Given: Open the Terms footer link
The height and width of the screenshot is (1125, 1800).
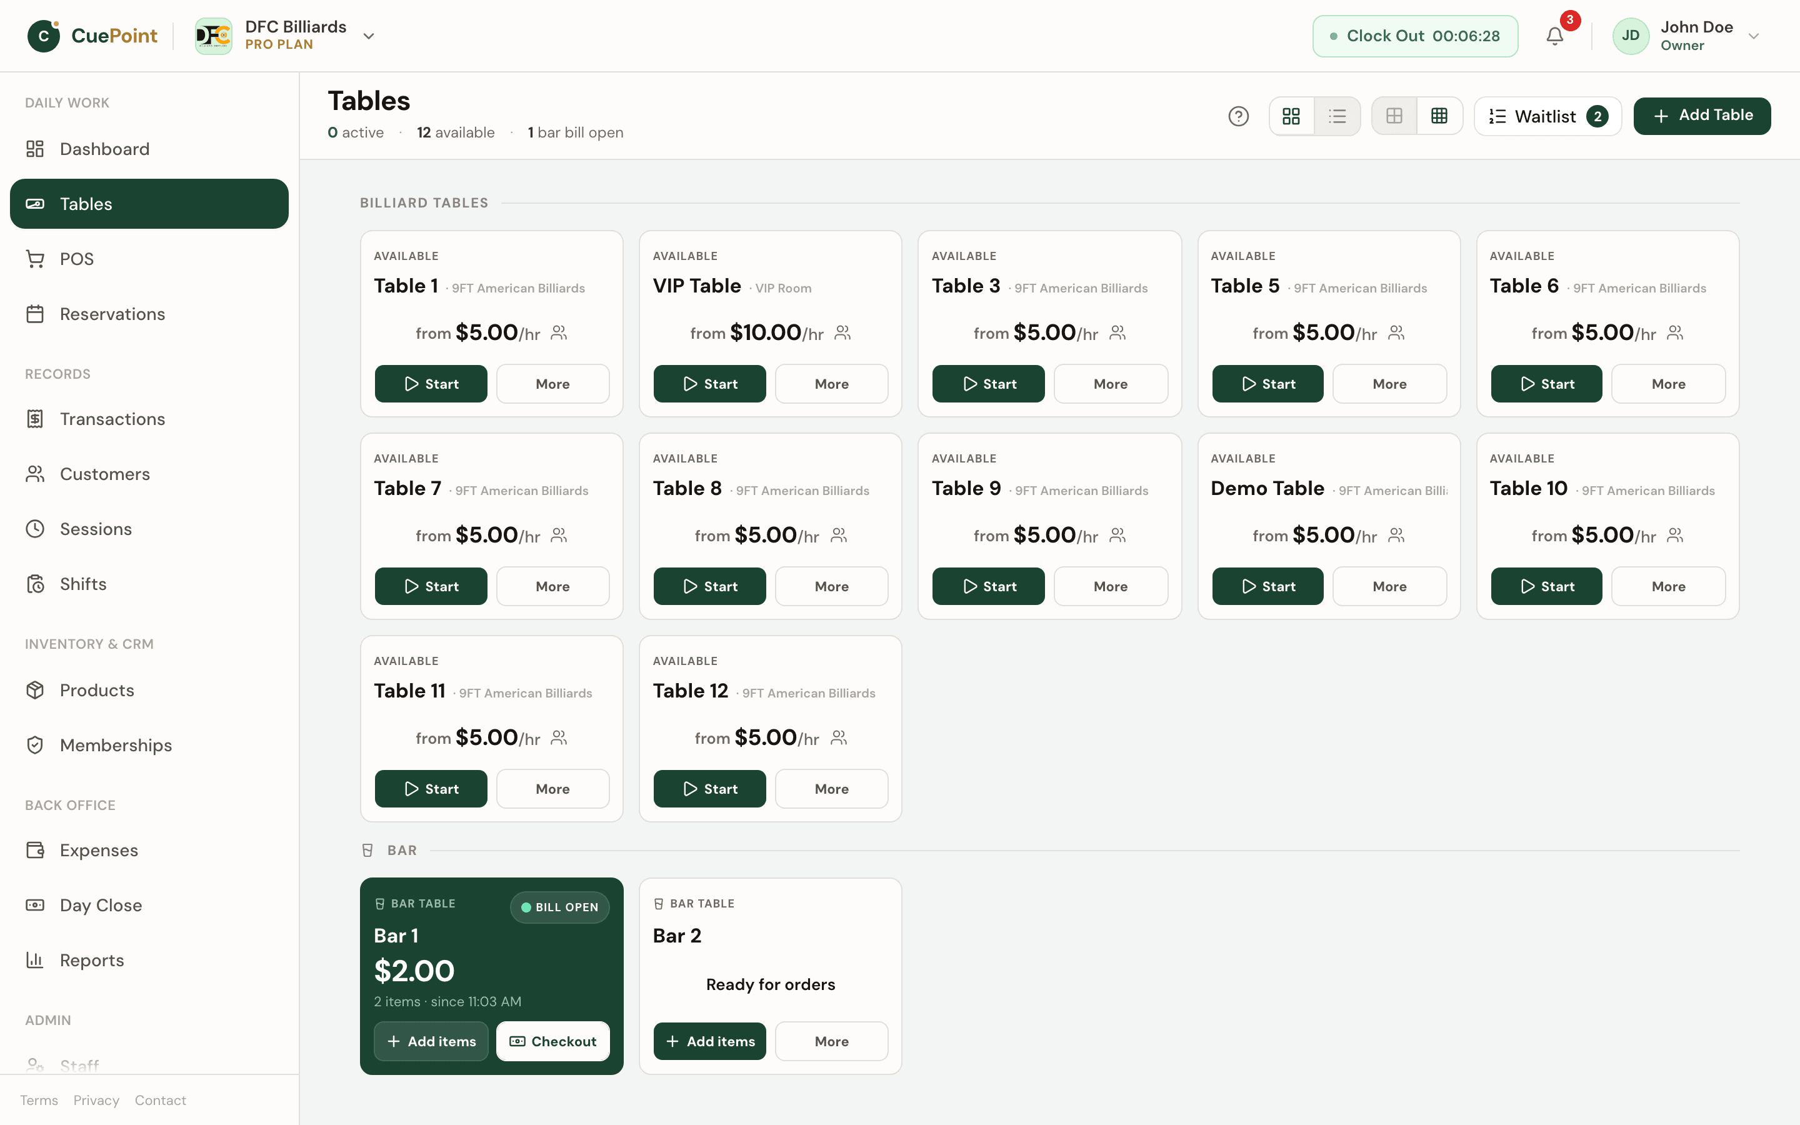Looking at the screenshot, I should click(39, 1101).
